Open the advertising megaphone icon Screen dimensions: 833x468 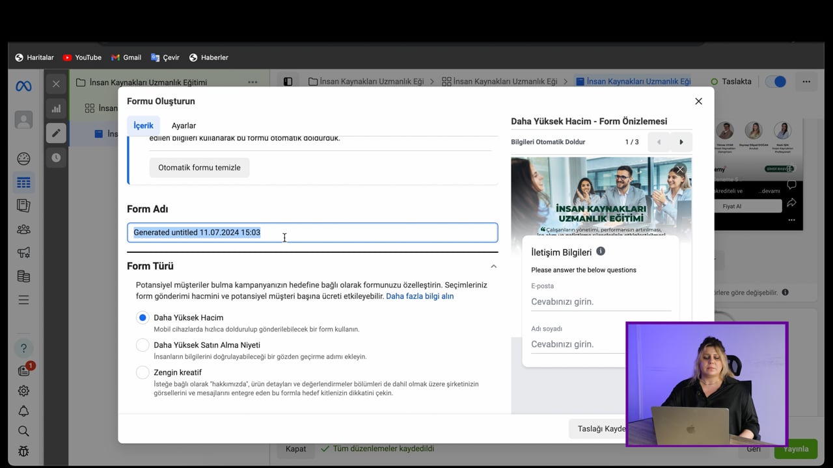23,252
